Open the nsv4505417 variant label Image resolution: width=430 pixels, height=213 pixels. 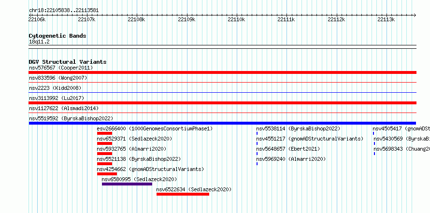[401, 128]
